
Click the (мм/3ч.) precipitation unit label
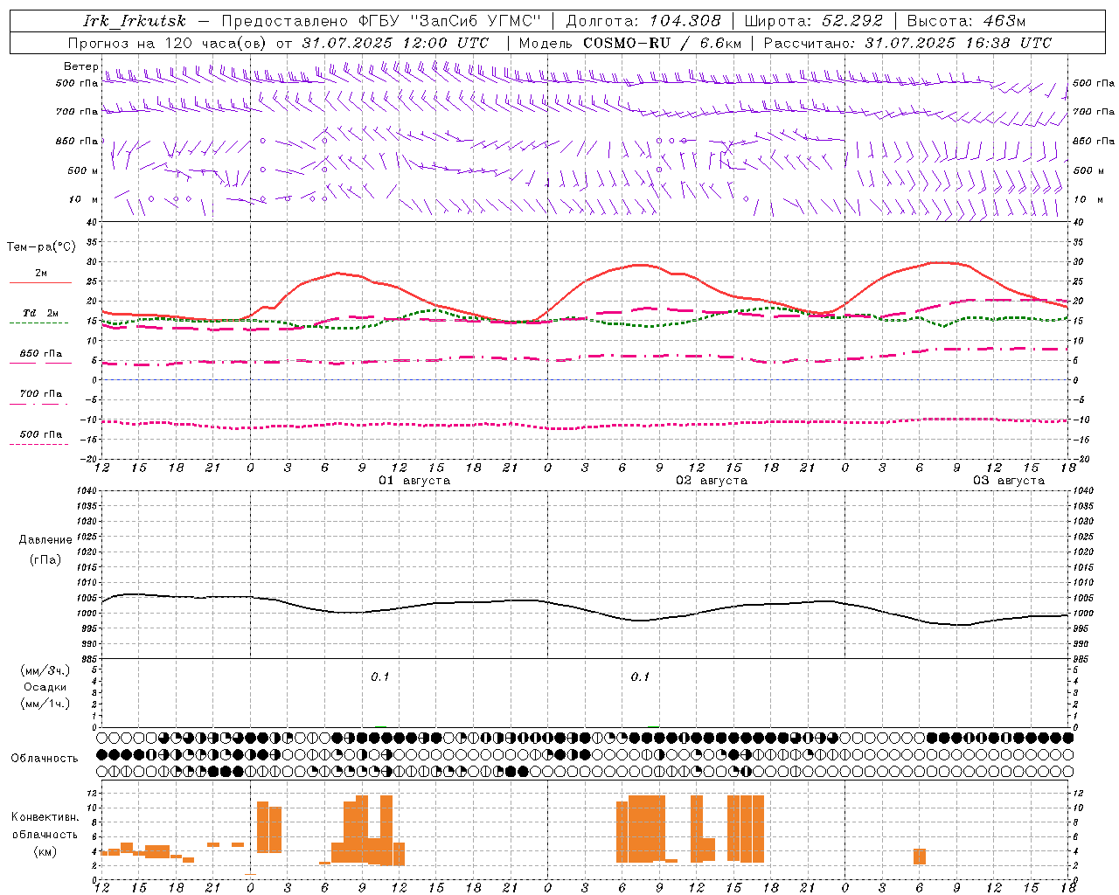coord(45,670)
